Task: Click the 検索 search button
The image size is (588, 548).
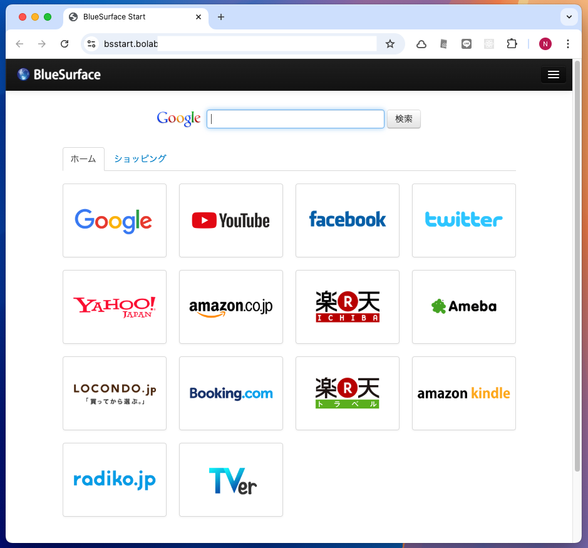Action: click(404, 119)
